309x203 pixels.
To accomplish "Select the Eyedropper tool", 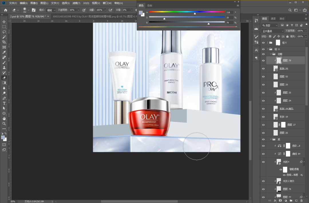I will point(4,52).
